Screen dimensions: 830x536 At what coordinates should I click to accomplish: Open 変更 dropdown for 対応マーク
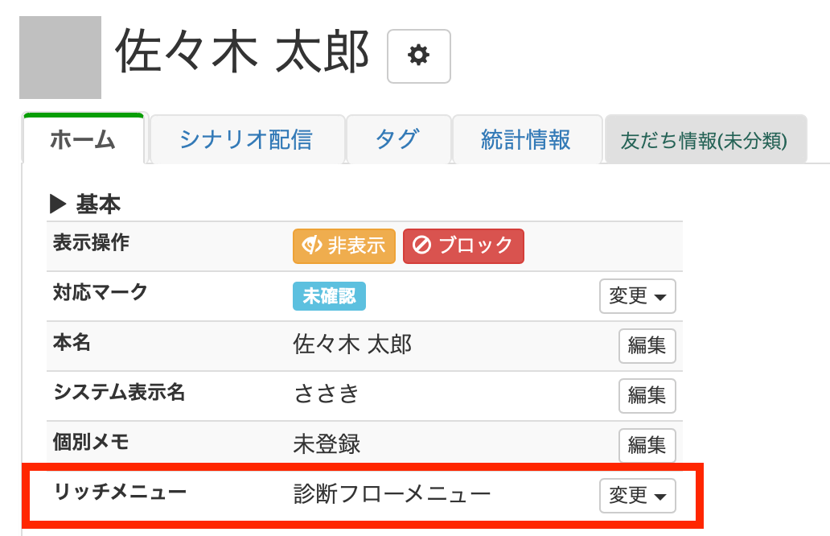(637, 296)
